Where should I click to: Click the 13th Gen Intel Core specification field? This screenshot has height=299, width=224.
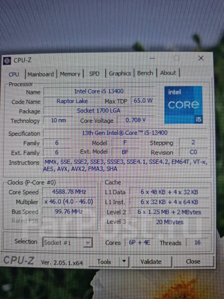tap(125, 133)
